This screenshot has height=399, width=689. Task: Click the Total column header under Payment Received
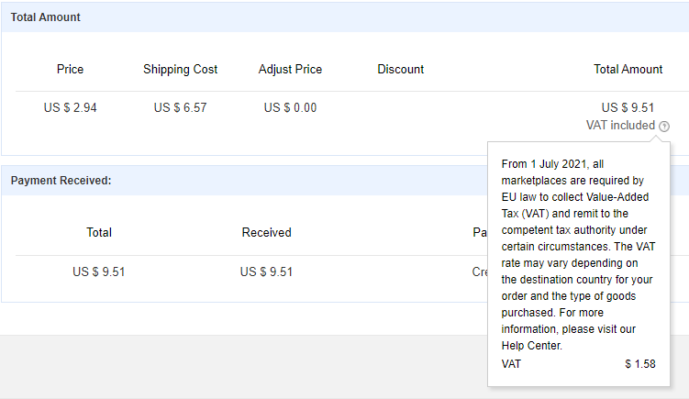(99, 232)
